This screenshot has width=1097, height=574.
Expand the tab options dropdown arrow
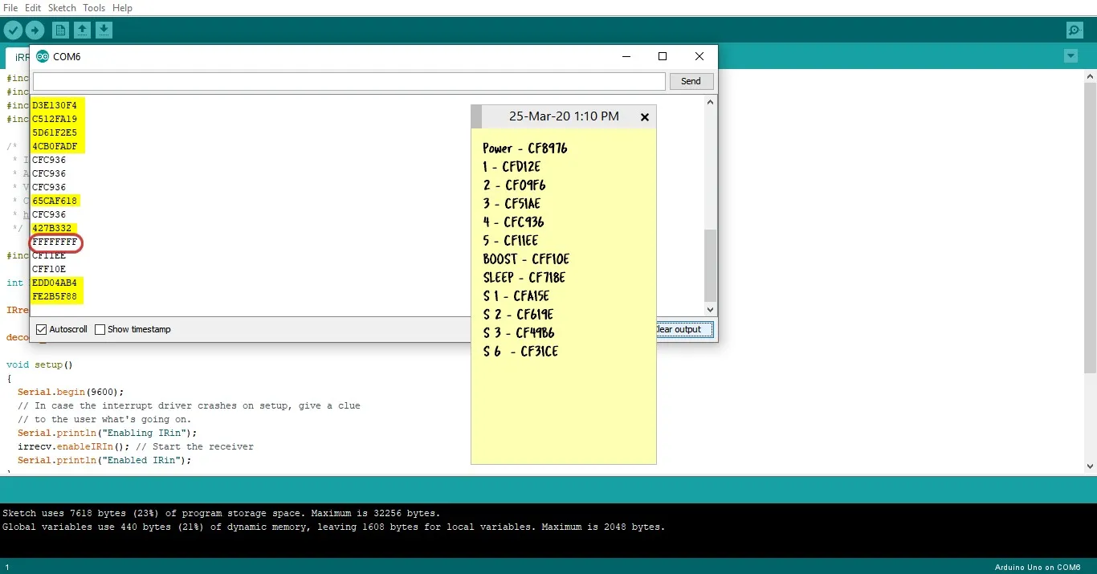coord(1070,56)
